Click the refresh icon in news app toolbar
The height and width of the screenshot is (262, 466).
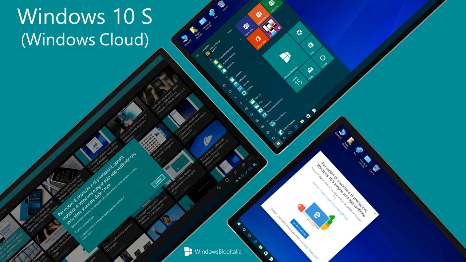point(227,180)
